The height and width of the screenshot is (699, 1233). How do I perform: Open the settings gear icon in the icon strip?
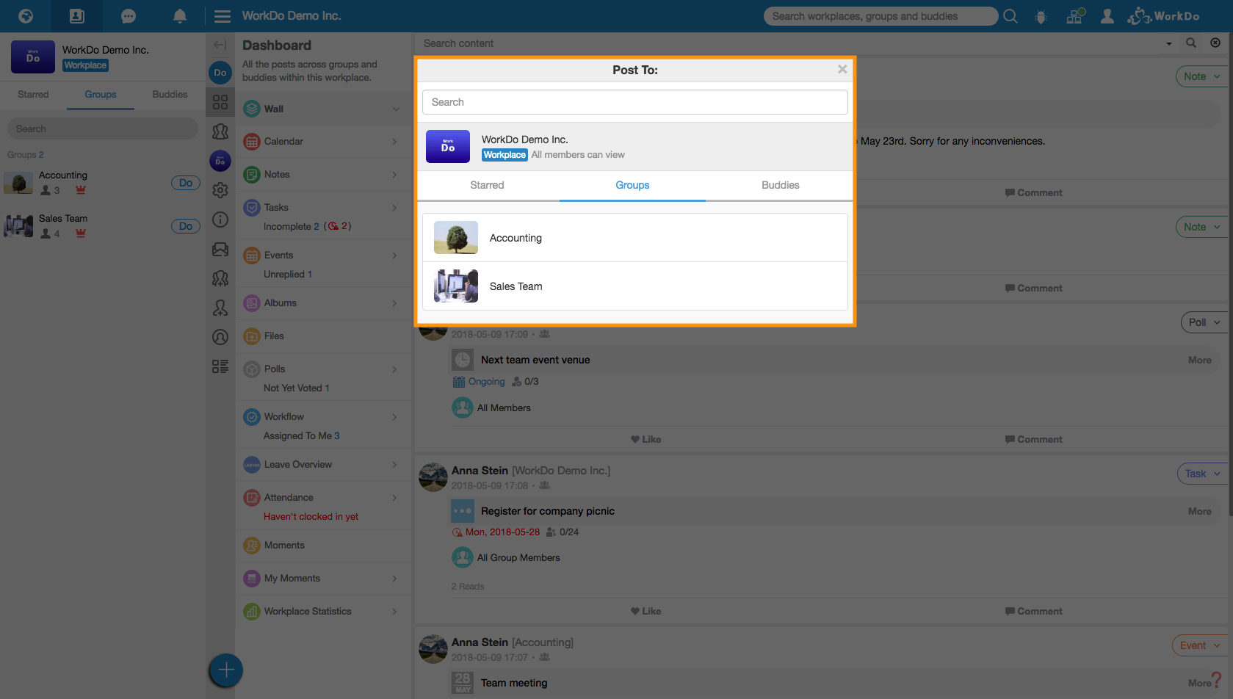click(220, 190)
